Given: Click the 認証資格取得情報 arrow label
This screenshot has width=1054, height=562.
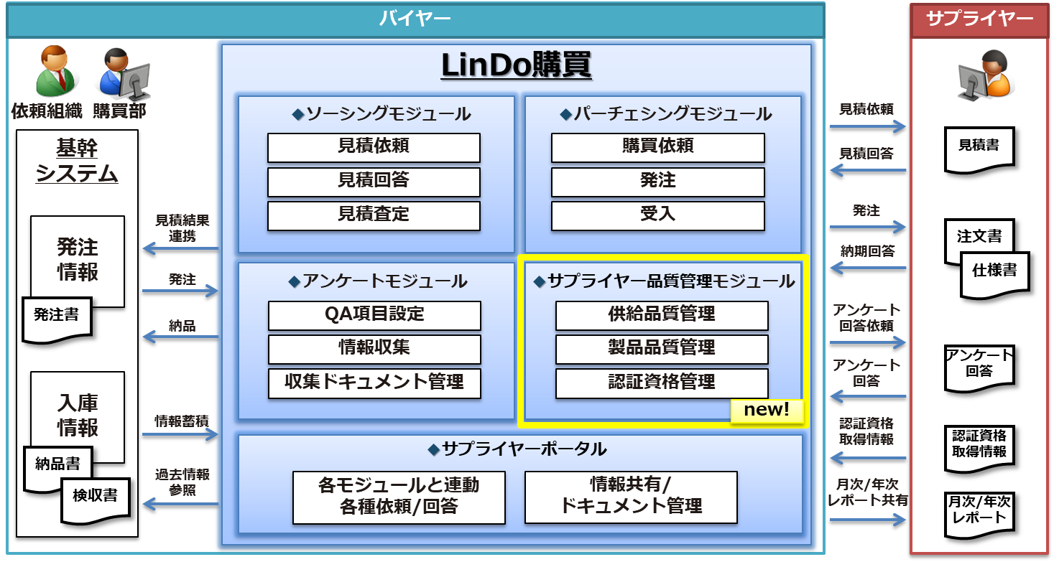Looking at the screenshot, I should click(x=866, y=431).
